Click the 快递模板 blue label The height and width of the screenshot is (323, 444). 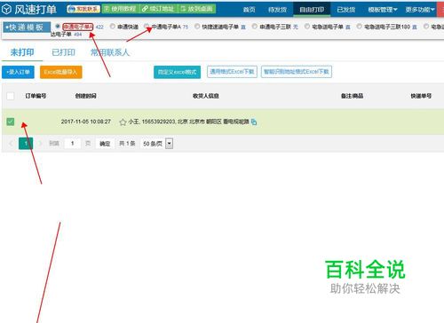27,28
